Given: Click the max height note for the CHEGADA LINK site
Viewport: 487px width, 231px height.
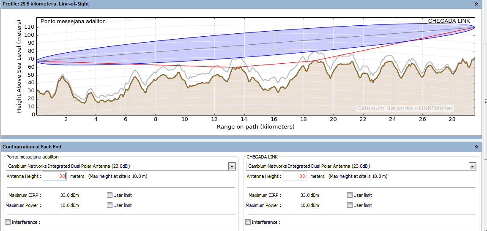Looking at the screenshot, I should 358,176.
